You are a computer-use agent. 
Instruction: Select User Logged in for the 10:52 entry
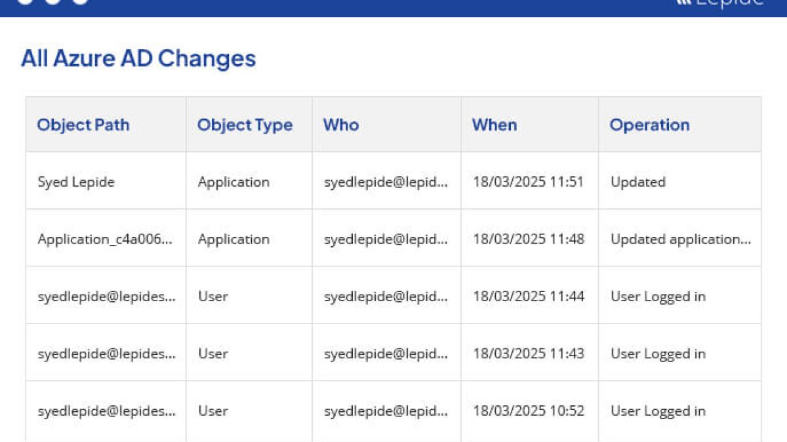tap(658, 411)
